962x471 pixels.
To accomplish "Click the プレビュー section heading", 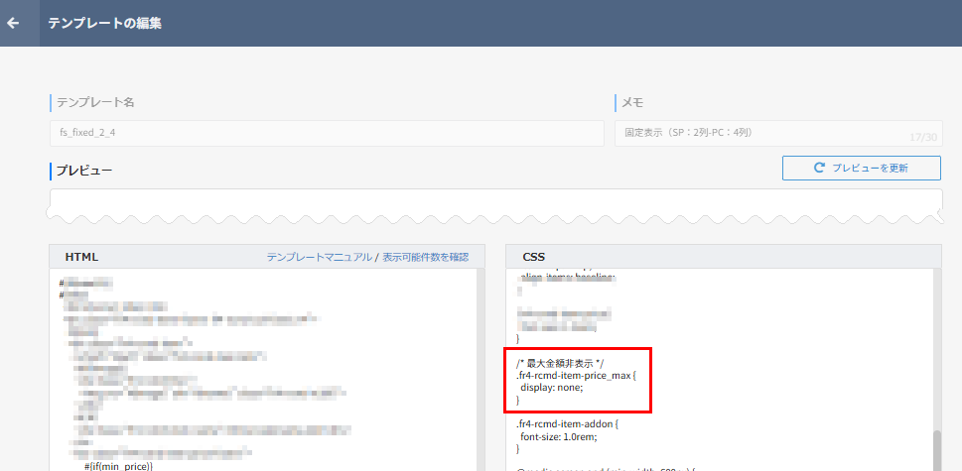I will 84,171.
